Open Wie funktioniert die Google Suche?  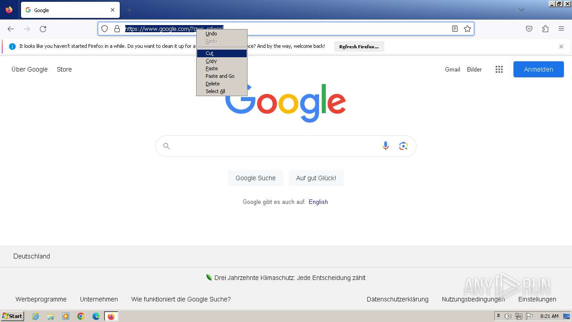181,299
